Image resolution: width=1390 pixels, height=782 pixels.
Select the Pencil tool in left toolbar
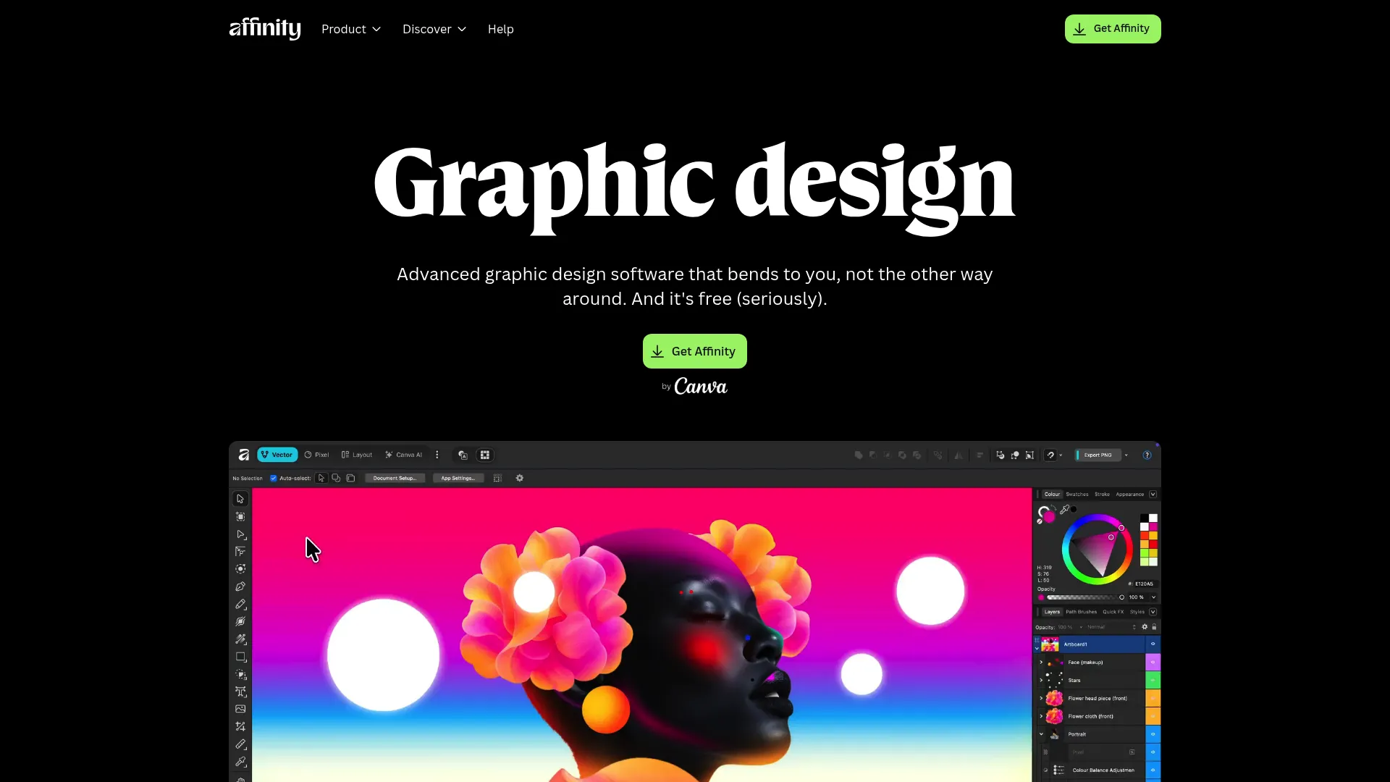point(240,604)
